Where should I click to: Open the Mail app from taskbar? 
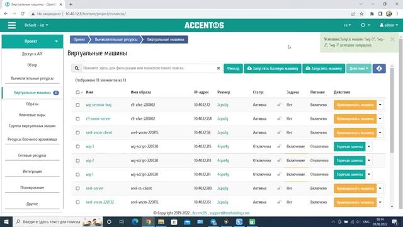pyautogui.click(x=187, y=221)
